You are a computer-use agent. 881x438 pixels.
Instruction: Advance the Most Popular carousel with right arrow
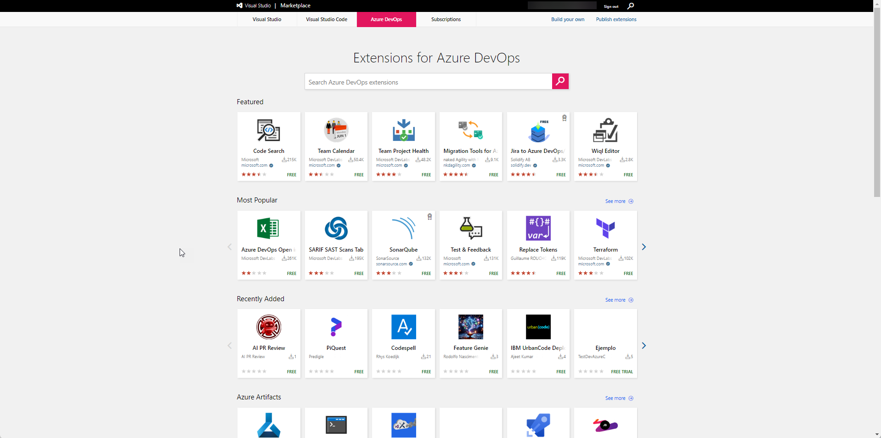644,247
